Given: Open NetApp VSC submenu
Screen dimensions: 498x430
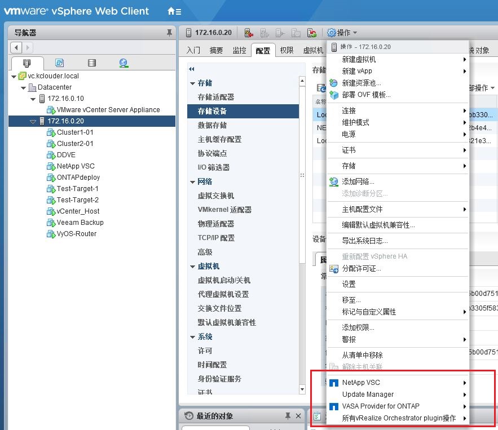Looking at the screenshot, I should 398,383.
